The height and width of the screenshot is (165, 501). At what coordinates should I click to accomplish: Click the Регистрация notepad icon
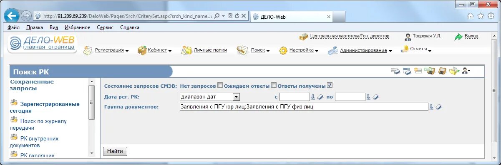pyautogui.click(x=88, y=50)
